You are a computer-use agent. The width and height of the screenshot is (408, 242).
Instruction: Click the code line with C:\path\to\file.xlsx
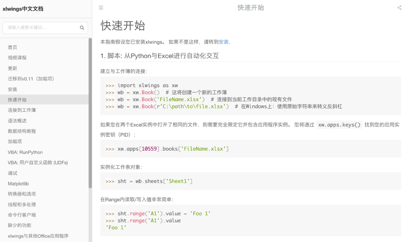224,106
